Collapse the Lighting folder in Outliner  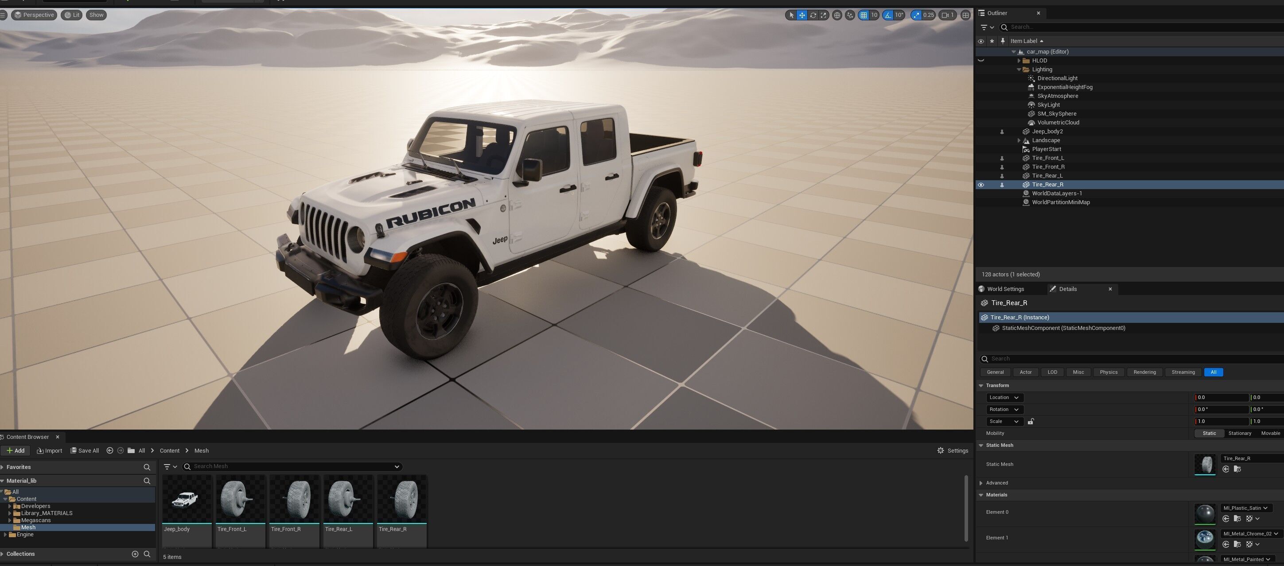[x=1019, y=70]
